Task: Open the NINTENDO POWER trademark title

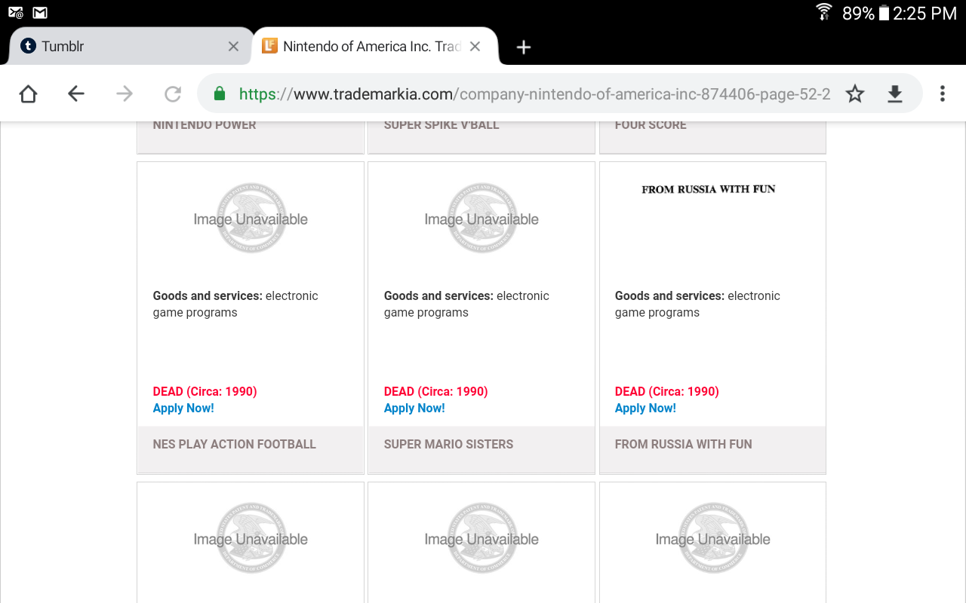Action: pyautogui.click(x=205, y=125)
